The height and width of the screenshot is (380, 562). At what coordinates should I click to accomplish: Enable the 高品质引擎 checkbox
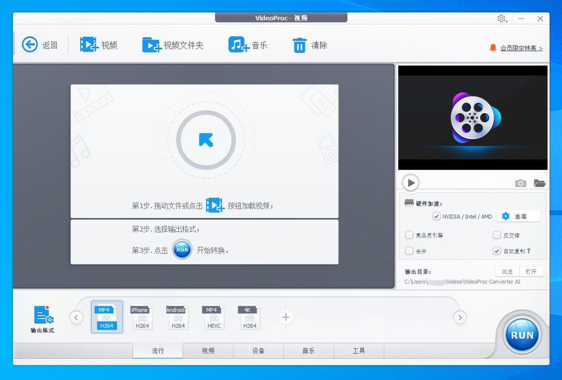[409, 235]
